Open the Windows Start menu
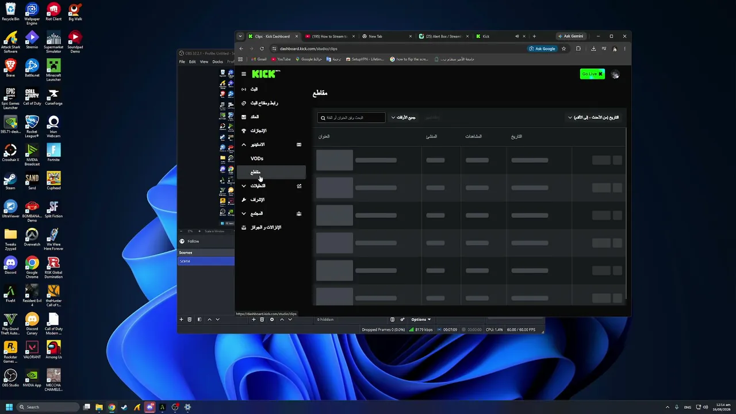The height and width of the screenshot is (414, 736). (9, 407)
